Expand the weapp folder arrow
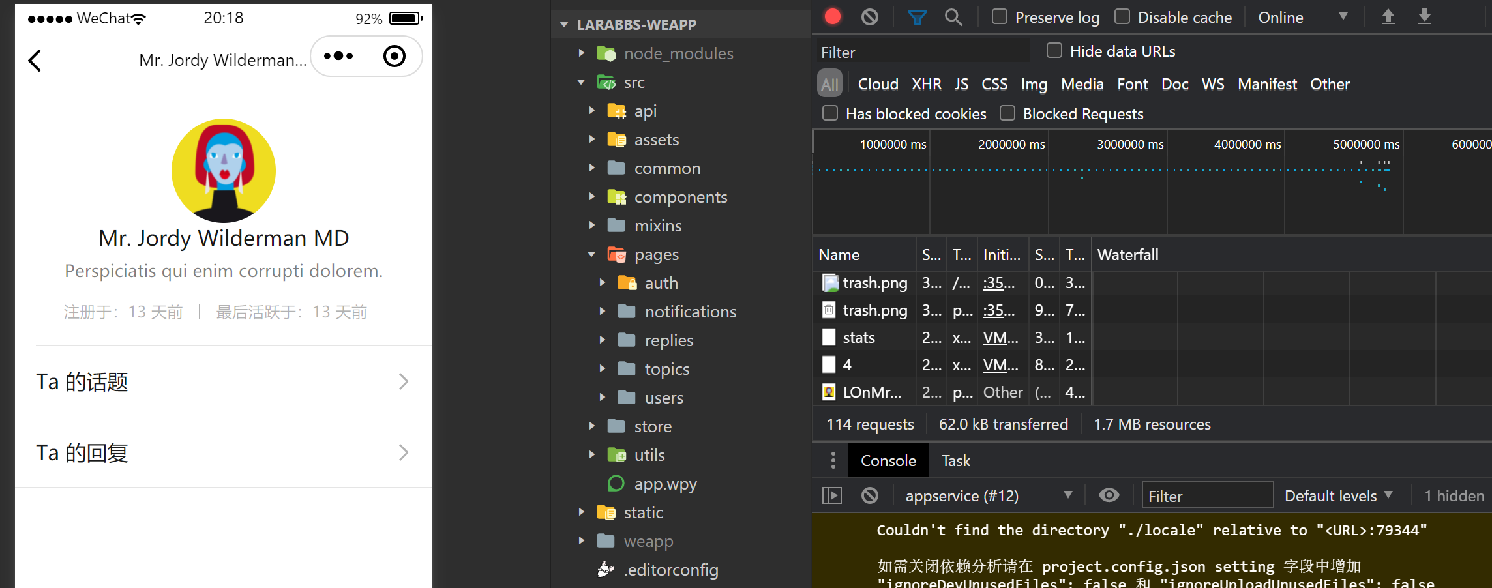The image size is (1492, 588). click(581, 541)
